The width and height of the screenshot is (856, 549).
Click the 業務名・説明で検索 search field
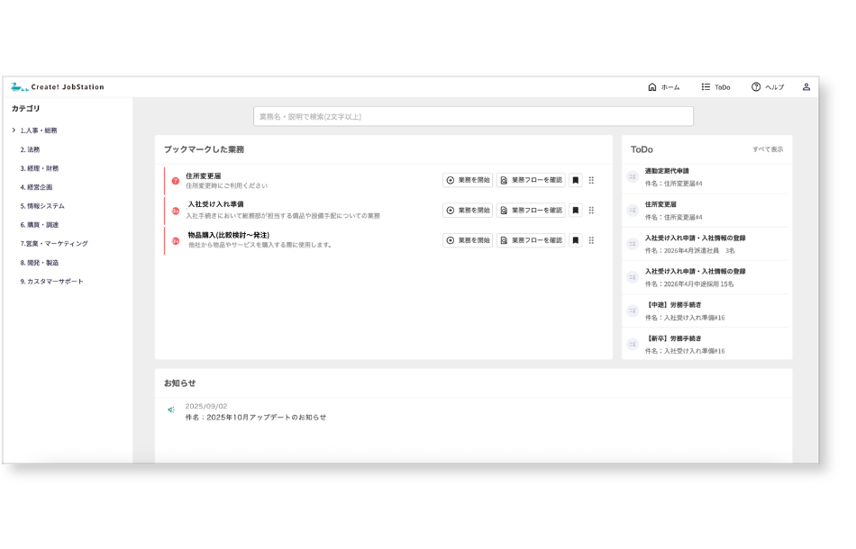[x=473, y=117]
